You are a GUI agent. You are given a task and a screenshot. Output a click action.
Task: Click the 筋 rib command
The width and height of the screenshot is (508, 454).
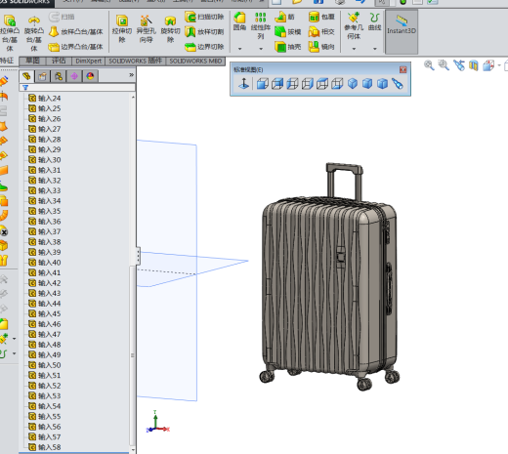[284, 17]
